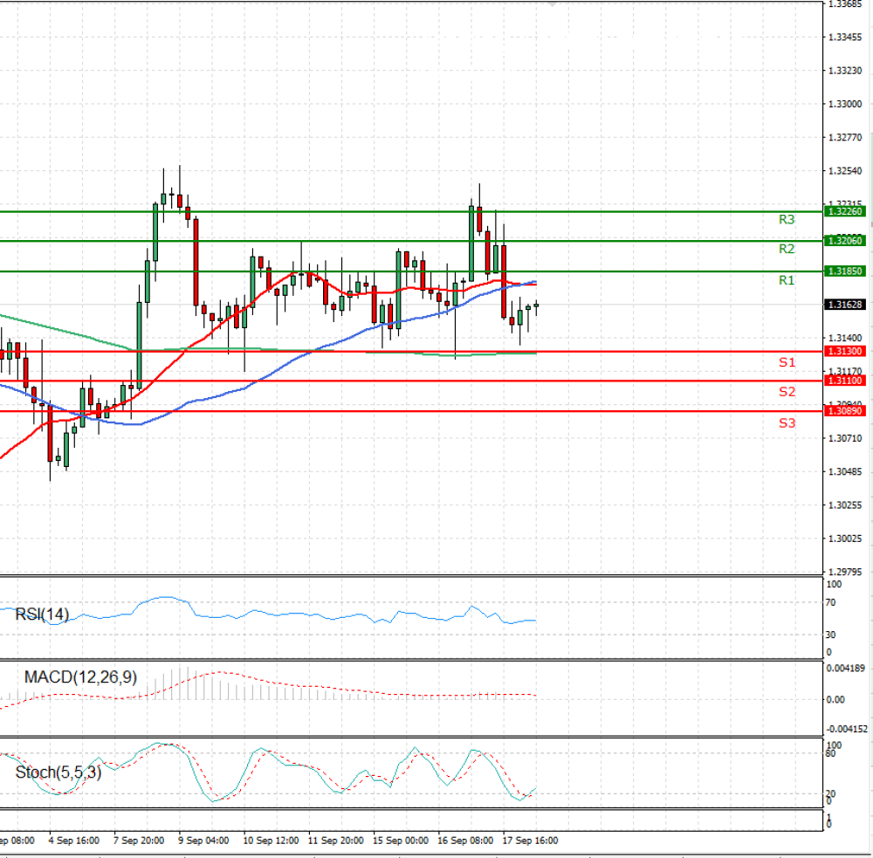Select the 7 Sep 20:00 time label
873x858 pixels.
(x=139, y=841)
